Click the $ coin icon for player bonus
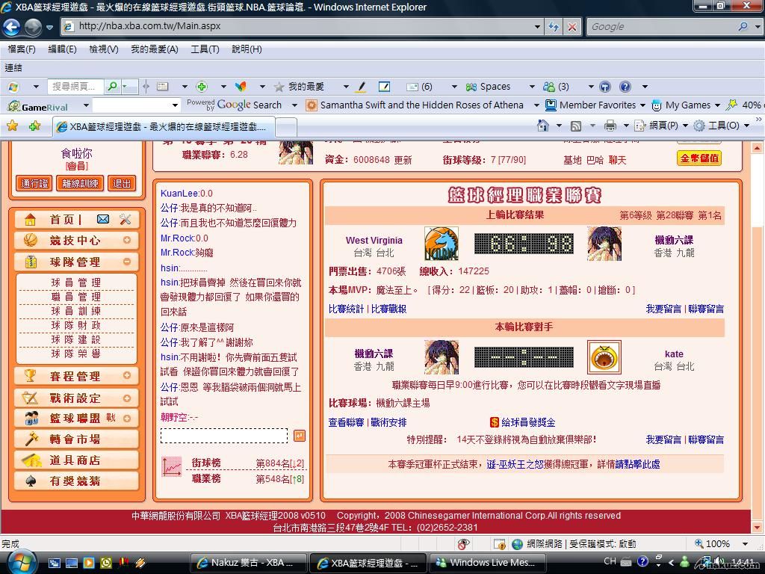 pyautogui.click(x=495, y=422)
